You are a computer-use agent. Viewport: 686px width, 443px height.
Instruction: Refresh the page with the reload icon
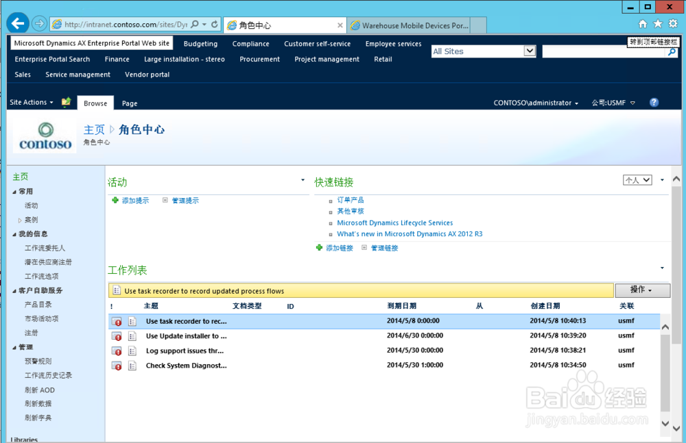214,25
